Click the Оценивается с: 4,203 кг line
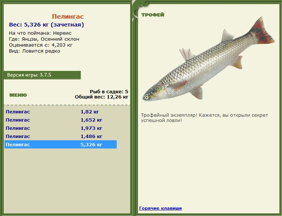This screenshot has height=216, width=282. [41, 45]
